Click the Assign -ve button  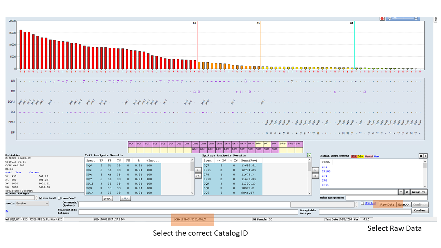coord(419,192)
